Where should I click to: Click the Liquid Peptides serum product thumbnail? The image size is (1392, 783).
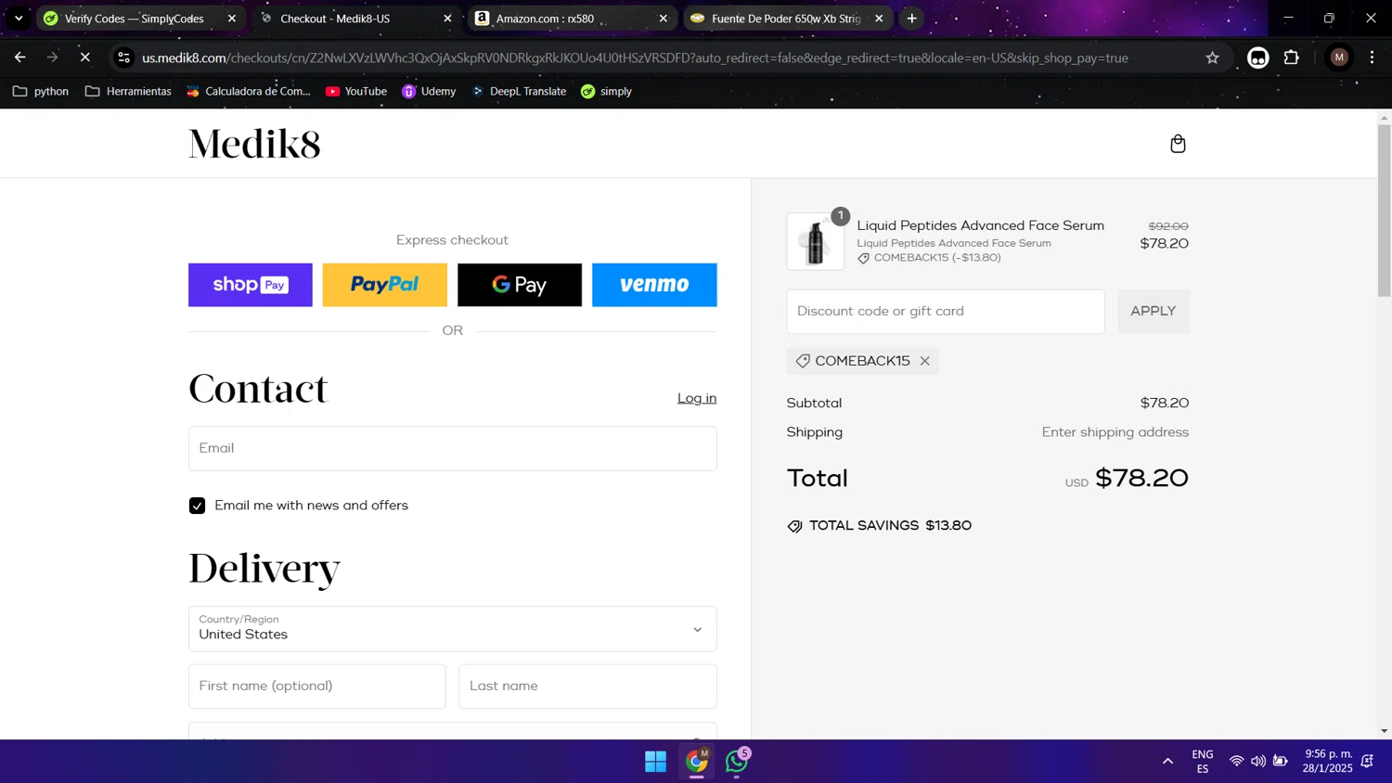coord(816,241)
